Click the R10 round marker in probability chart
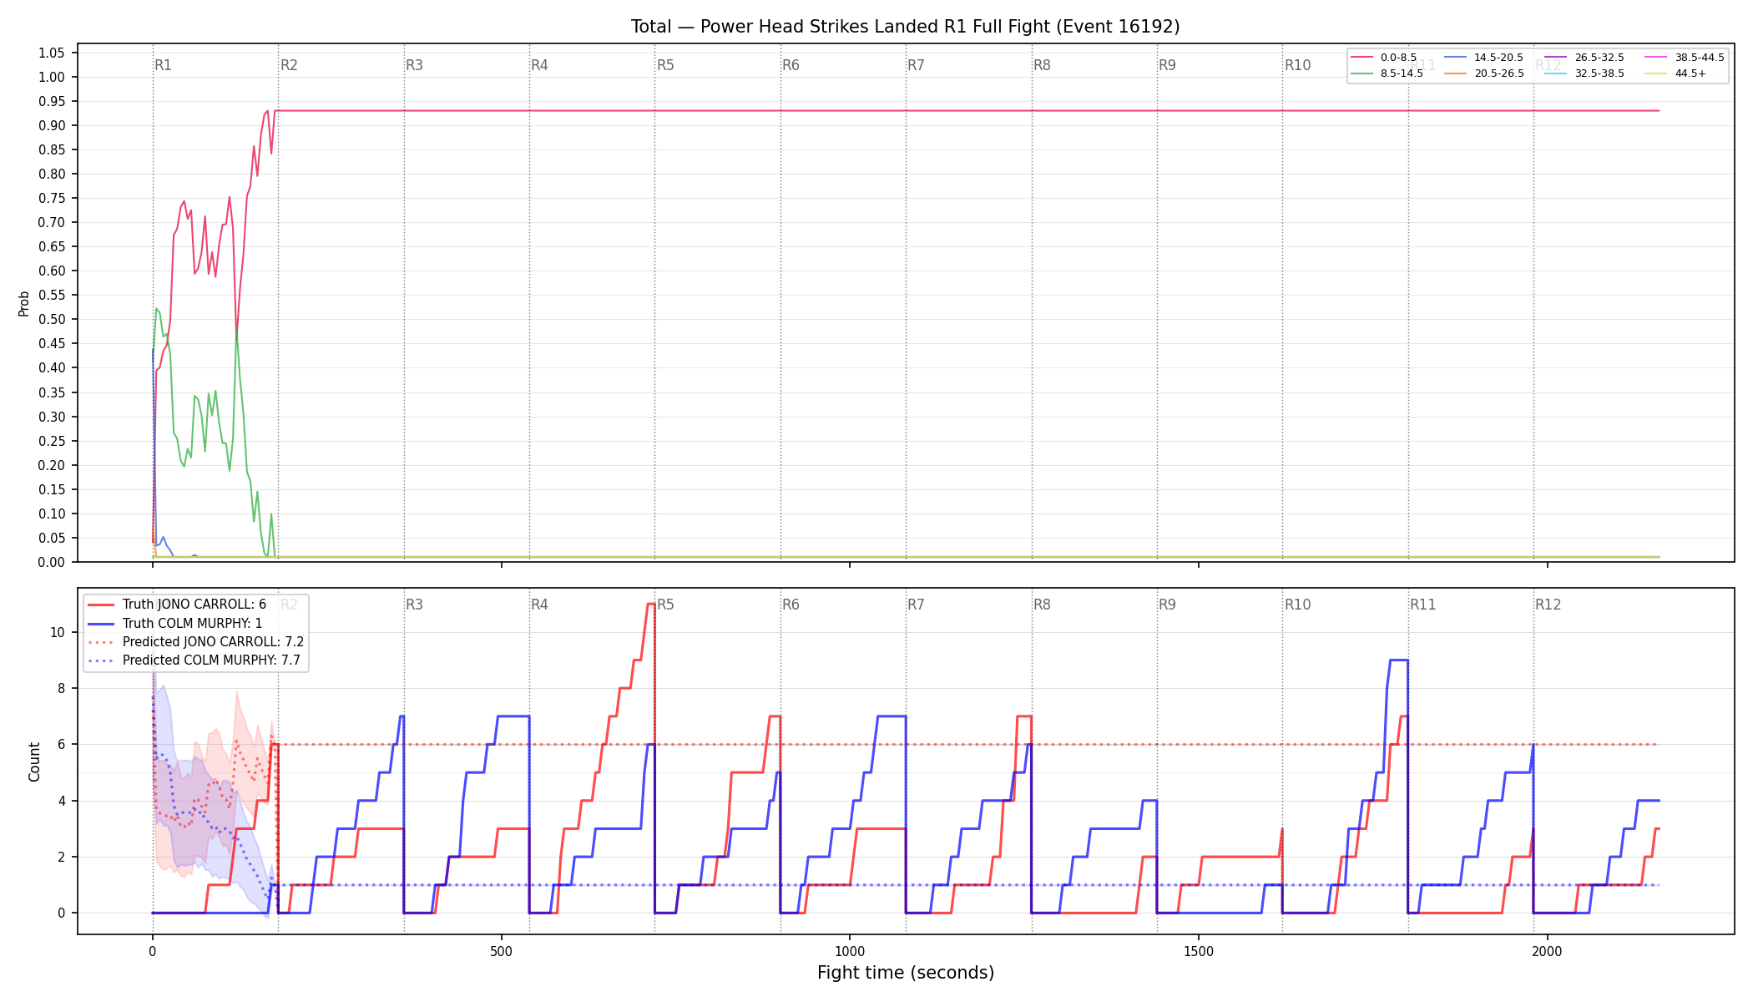 [x=1297, y=65]
